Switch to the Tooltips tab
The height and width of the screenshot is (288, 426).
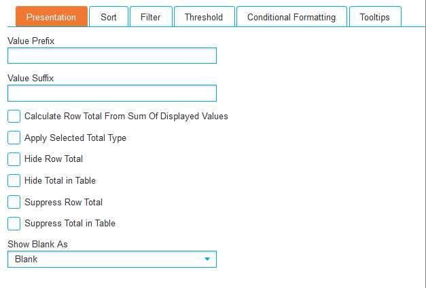point(375,17)
